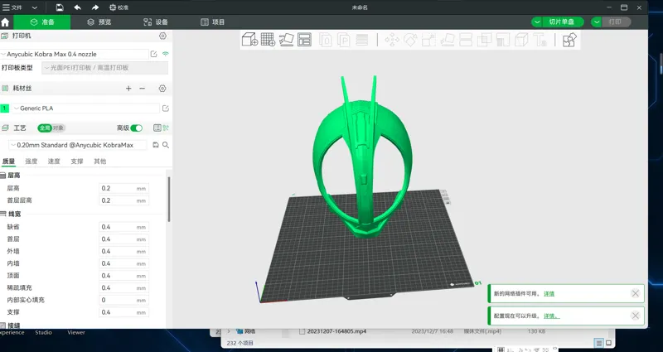Select the Cut tool icon

(466, 40)
